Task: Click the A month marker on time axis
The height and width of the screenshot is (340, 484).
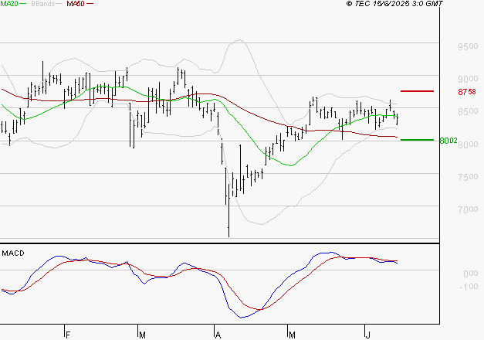Action: click(x=218, y=335)
